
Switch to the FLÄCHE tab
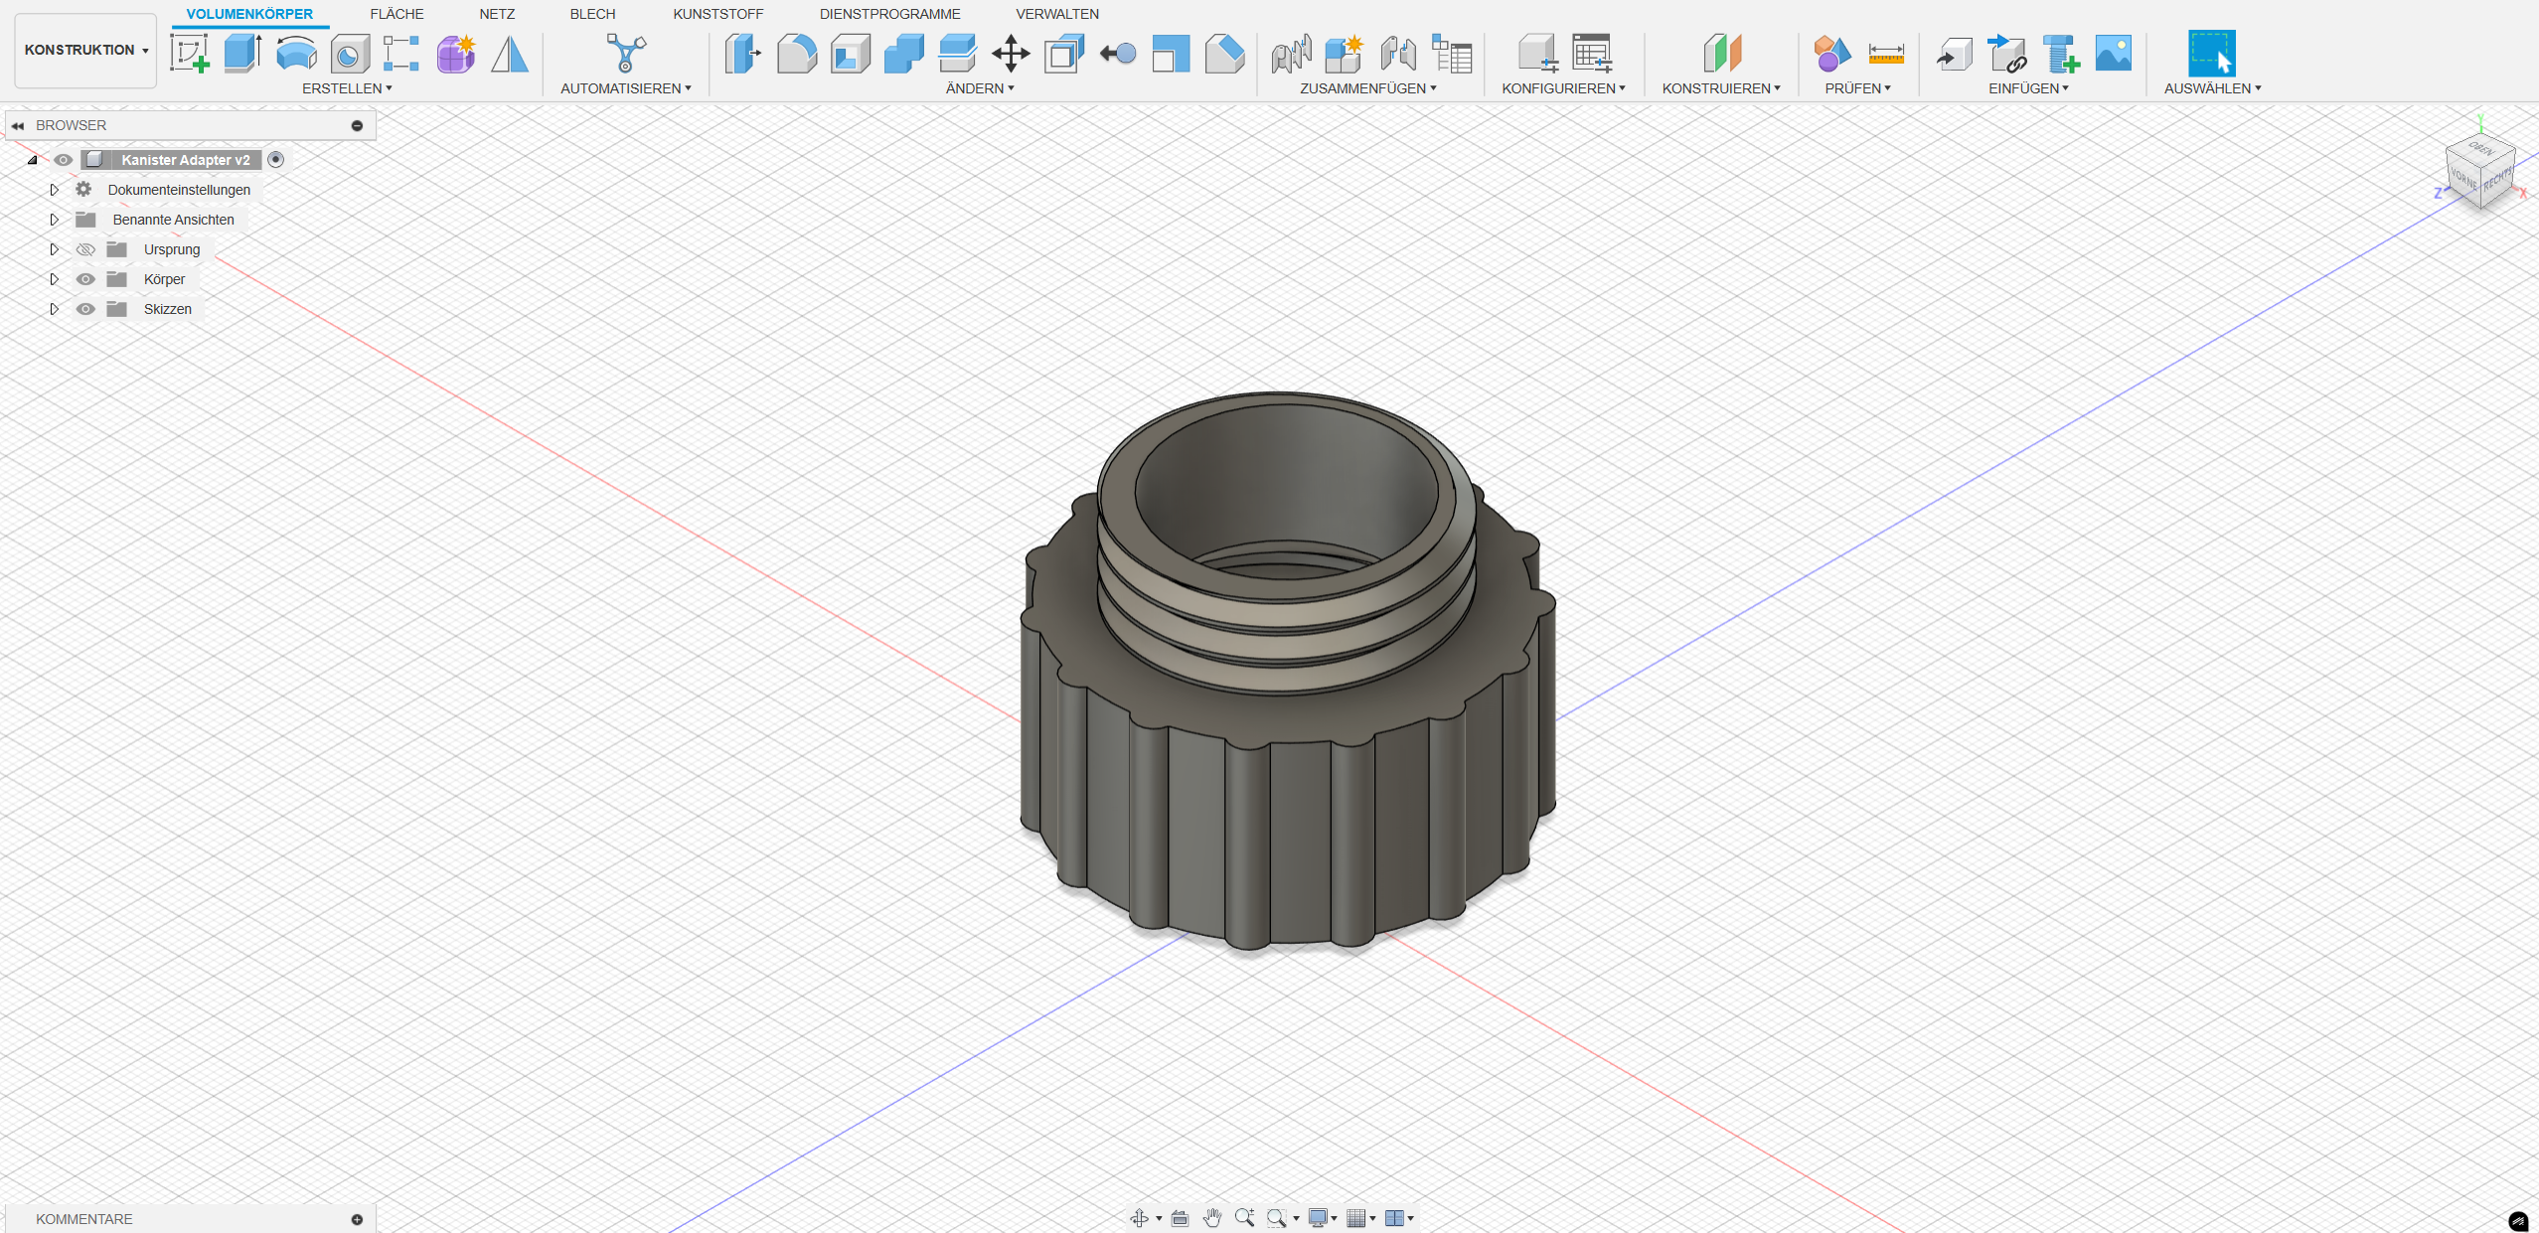397,14
